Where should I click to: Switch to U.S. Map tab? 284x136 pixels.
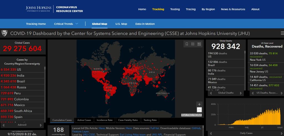121,24
